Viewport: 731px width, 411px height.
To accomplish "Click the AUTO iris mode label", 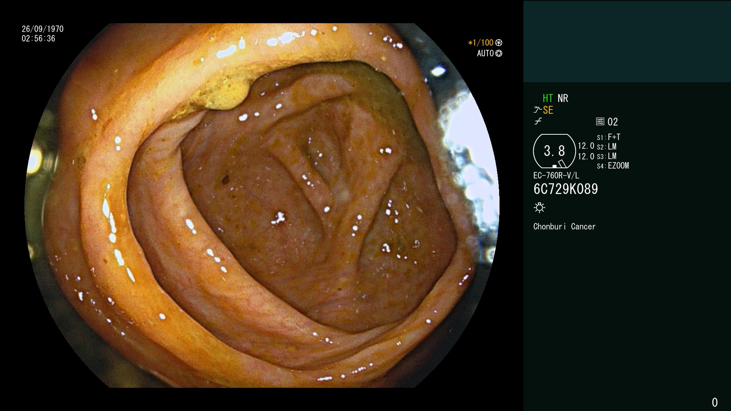I will pyautogui.click(x=485, y=54).
